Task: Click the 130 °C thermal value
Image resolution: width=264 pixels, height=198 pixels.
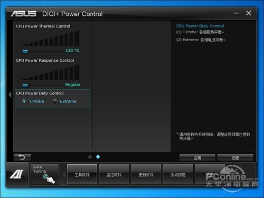Action: [x=72, y=51]
